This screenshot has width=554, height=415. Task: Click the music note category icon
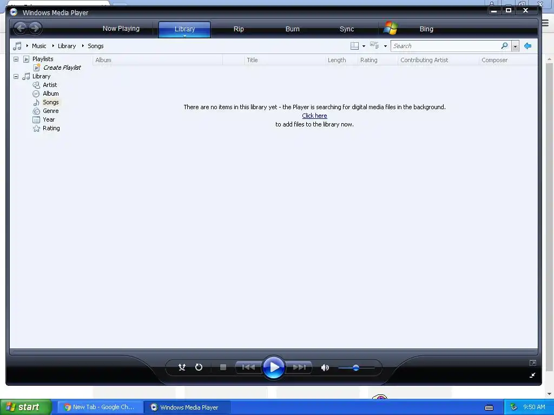[17, 46]
